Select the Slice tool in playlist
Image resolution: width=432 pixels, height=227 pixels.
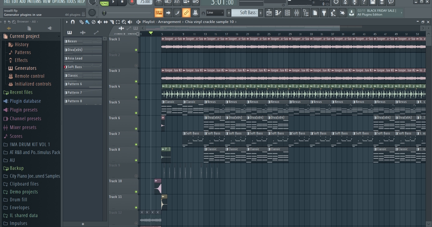(112, 22)
